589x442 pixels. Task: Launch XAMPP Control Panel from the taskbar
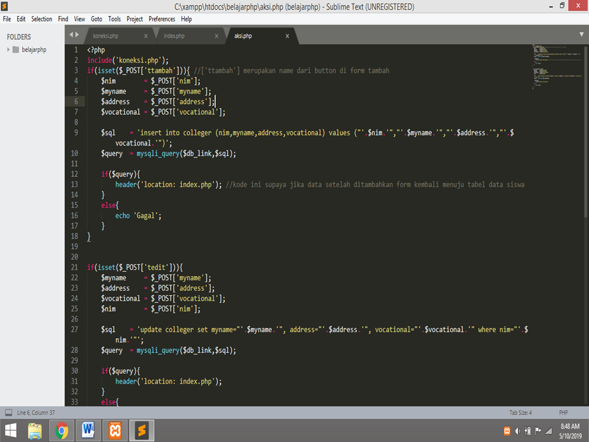point(115,430)
